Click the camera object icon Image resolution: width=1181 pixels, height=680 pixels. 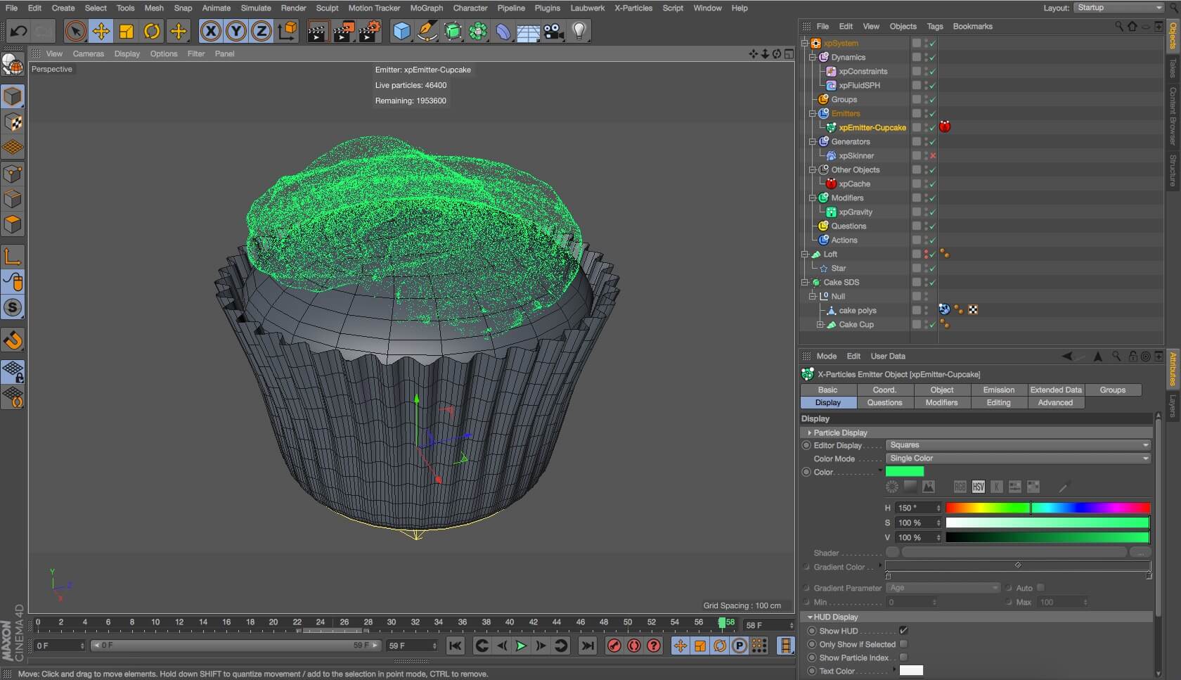tap(554, 31)
